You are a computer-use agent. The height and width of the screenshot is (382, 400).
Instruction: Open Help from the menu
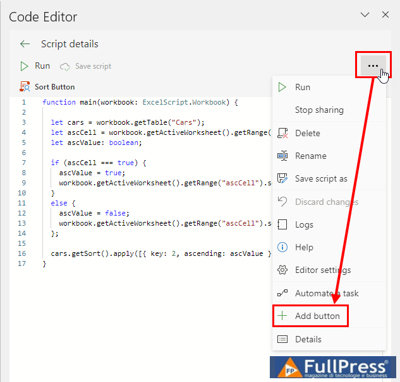(329, 247)
